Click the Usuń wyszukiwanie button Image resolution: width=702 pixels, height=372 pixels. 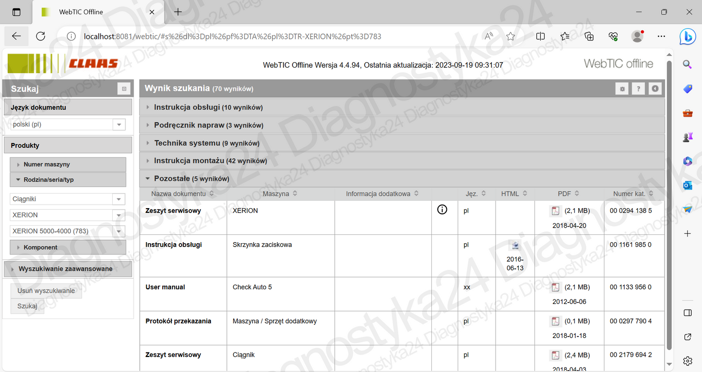point(46,291)
